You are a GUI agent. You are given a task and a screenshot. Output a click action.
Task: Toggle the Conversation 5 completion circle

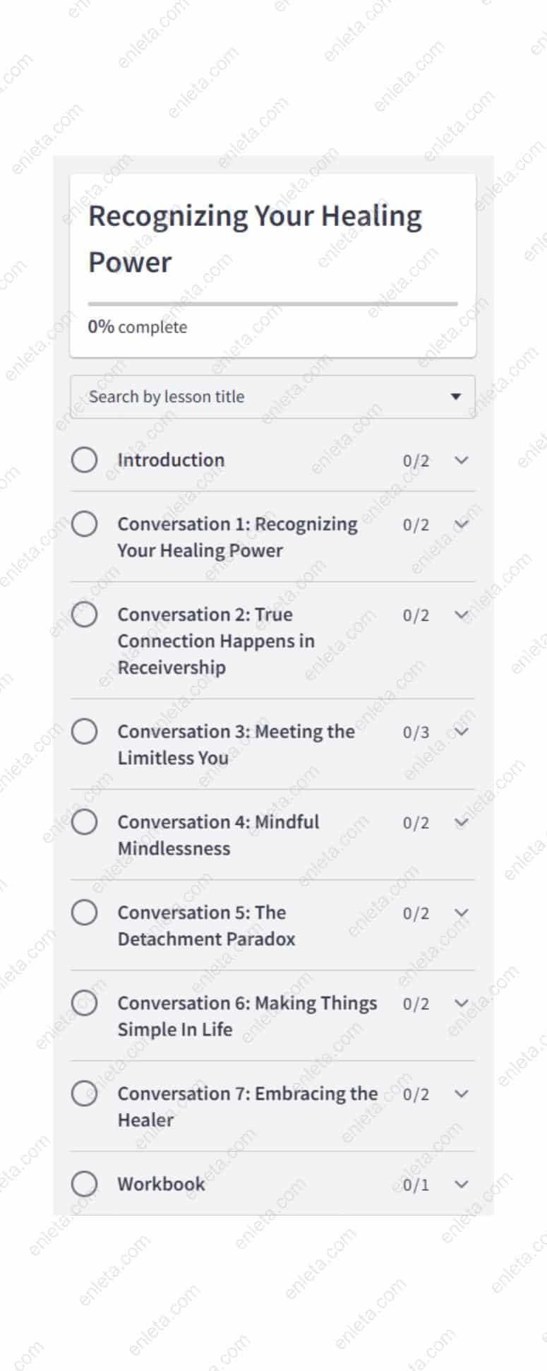pos(84,913)
